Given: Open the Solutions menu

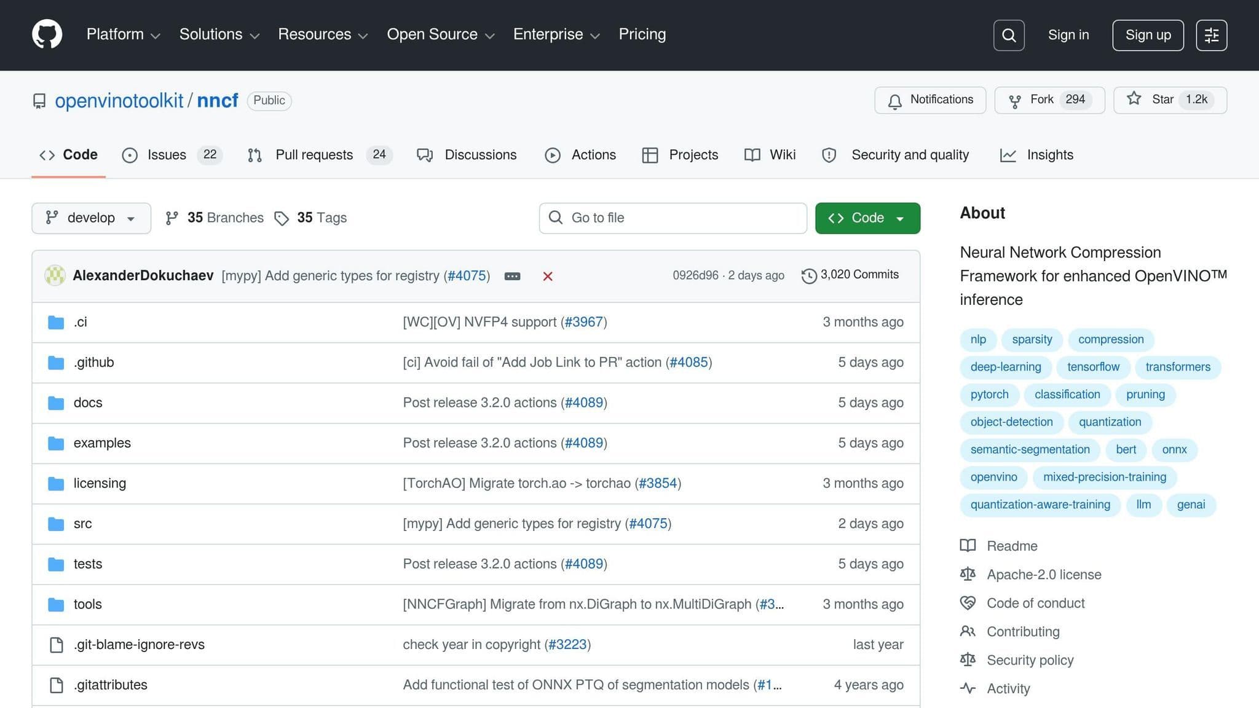Looking at the screenshot, I should (x=219, y=34).
